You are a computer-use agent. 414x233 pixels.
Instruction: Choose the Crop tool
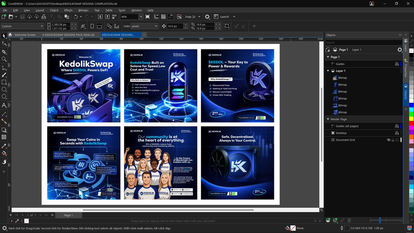(x=4, y=52)
